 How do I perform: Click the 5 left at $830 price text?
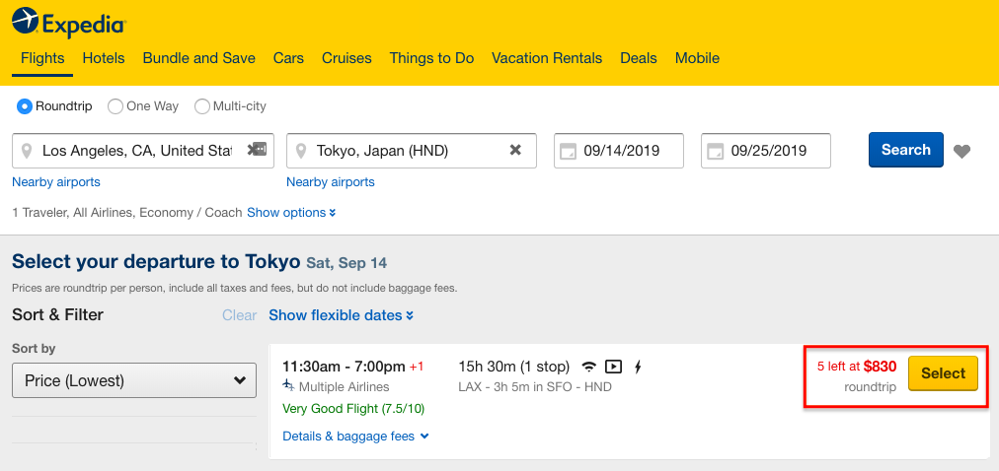[x=857, y=367]
